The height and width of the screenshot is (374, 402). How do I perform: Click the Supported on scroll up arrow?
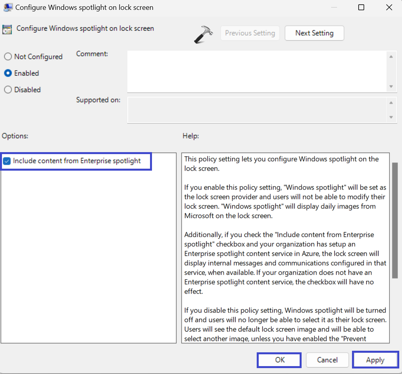click(x=391, y=103)
